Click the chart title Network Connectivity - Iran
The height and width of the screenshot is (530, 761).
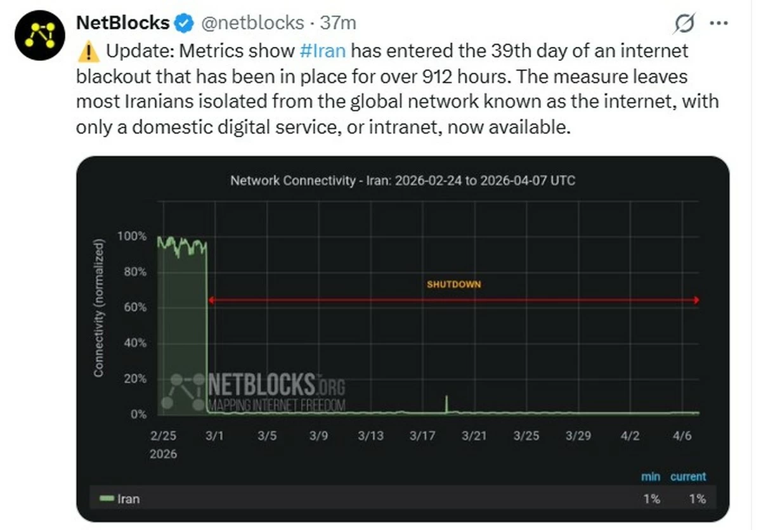coord(403,181)
